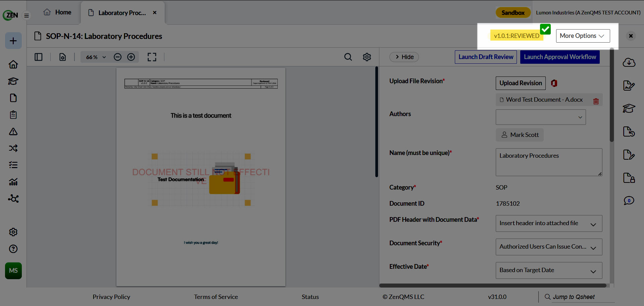Zoom out with the minus icon
Image resolution: width=644 pixels, height=306 pixels.
pyautogui.click(x=117, y=57)
